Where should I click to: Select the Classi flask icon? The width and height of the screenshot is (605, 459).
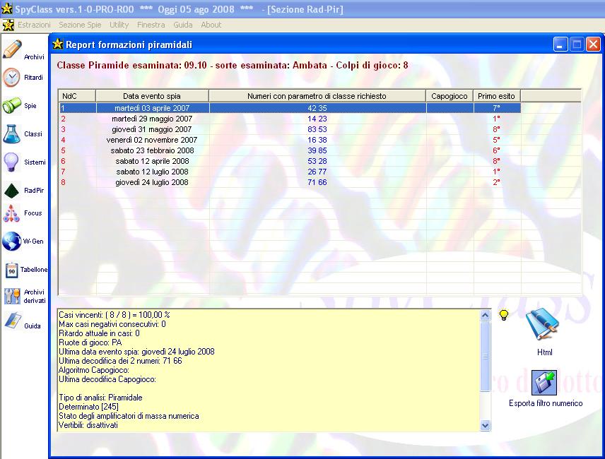coord(13,133)
